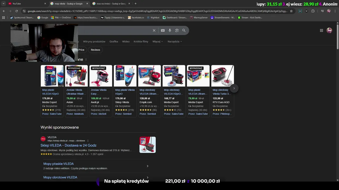The image size is (339, 190).
Task: Close the 'mop vileda' tab
Action: [x=87, y=3]
